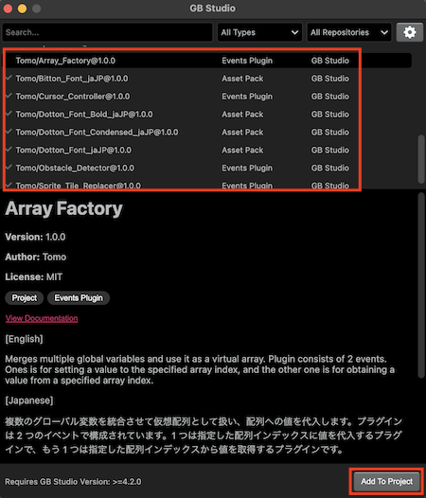Click the Add To Project button
This screenshot has height=498, width=426.
386,482
